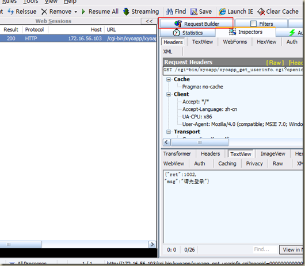The width and height of the screenshot is (305, 266).
Task: Toggle the Filters checkbox
Action: click(253, 24)
